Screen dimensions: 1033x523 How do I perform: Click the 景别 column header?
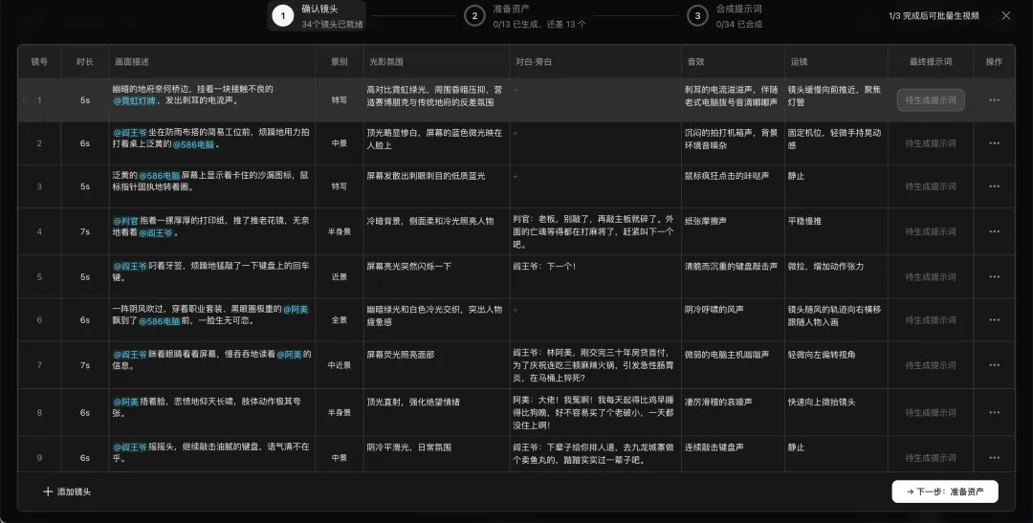coord(340,62)
